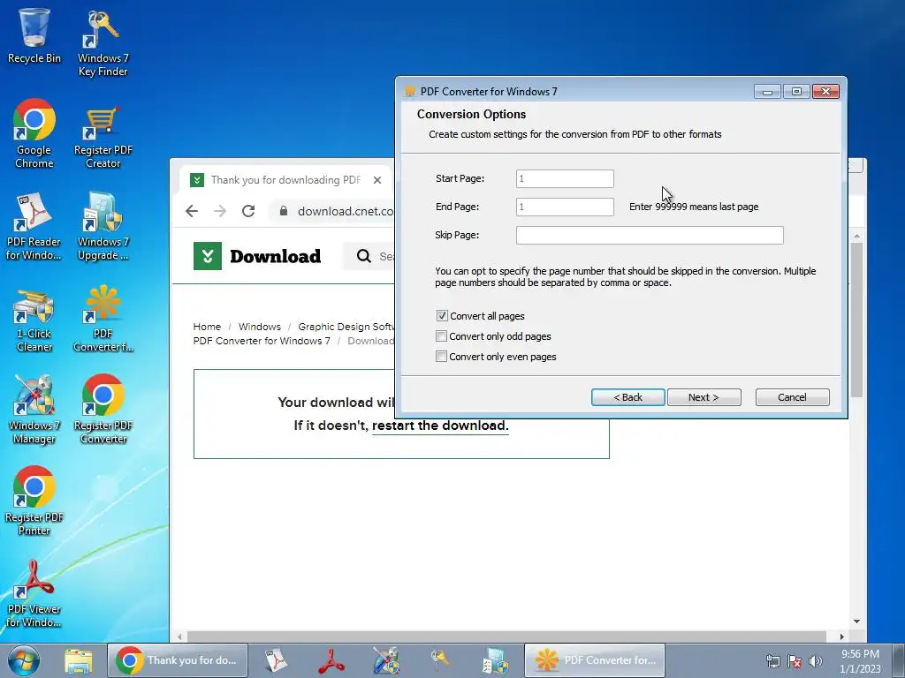Open the Key Finder taskbar icon

(x=440, y=660)
